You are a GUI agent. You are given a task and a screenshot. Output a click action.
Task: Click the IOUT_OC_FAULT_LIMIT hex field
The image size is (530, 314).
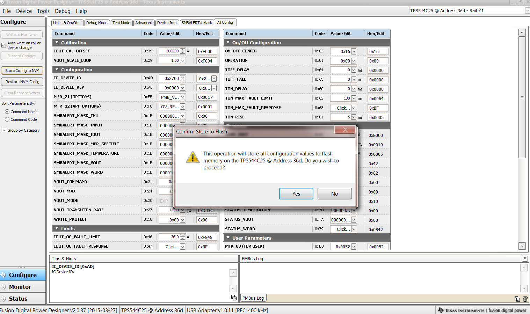(x=206, y=237)
